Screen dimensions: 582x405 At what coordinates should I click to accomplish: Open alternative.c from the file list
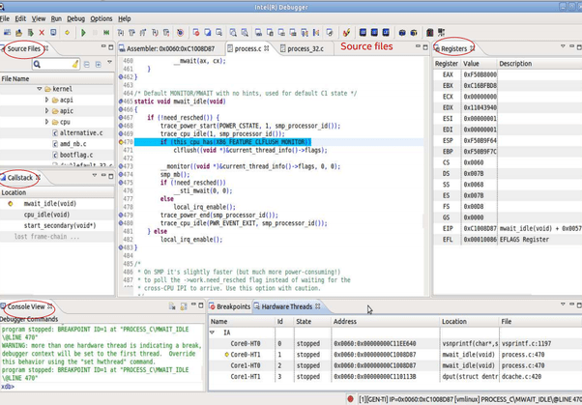(81, 132)
